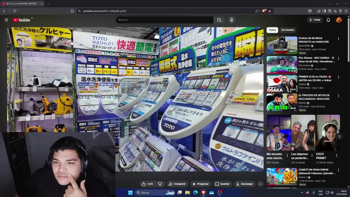The width and height of the screenshot is (350, 197).
Task: Open 'Les dejamos un pedacito' short
Action: coord(303,133)
